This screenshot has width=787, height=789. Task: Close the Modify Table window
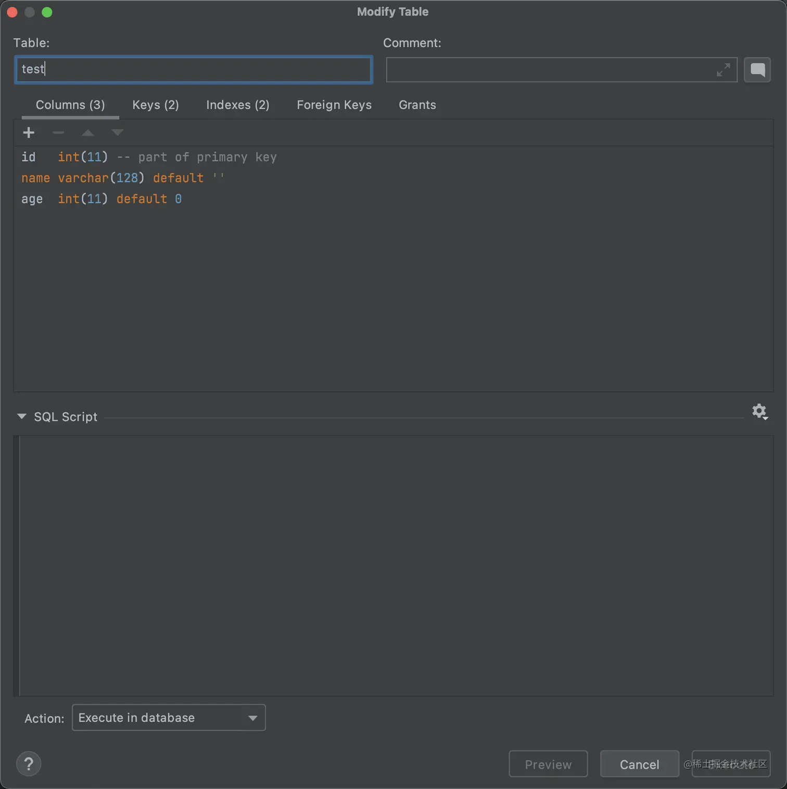pos(12,12)
